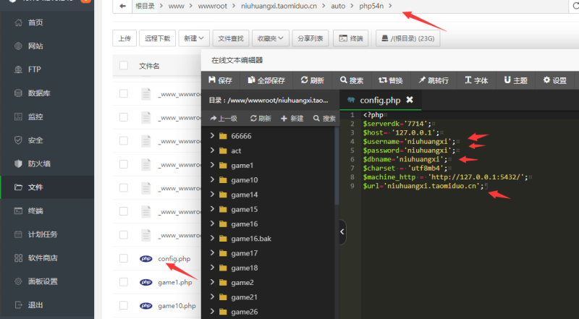Select the game21 folder in the tree
This screenshot has height=319, width=579.
[244, 297]
